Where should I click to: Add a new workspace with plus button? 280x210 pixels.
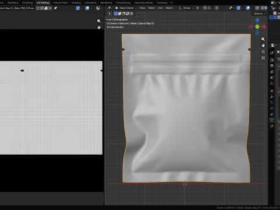click(171, 3)
